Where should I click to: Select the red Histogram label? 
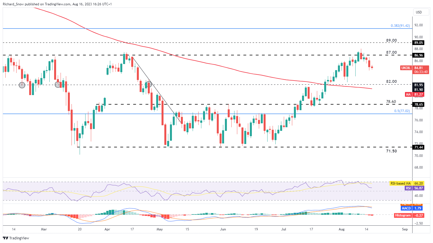(x=403, y=216)
